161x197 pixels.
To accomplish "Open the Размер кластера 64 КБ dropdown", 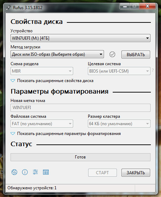I will click(x=119, y=124).
